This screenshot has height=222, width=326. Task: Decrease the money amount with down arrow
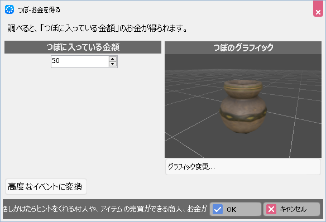pyautogui.click(x=112, y=64)
